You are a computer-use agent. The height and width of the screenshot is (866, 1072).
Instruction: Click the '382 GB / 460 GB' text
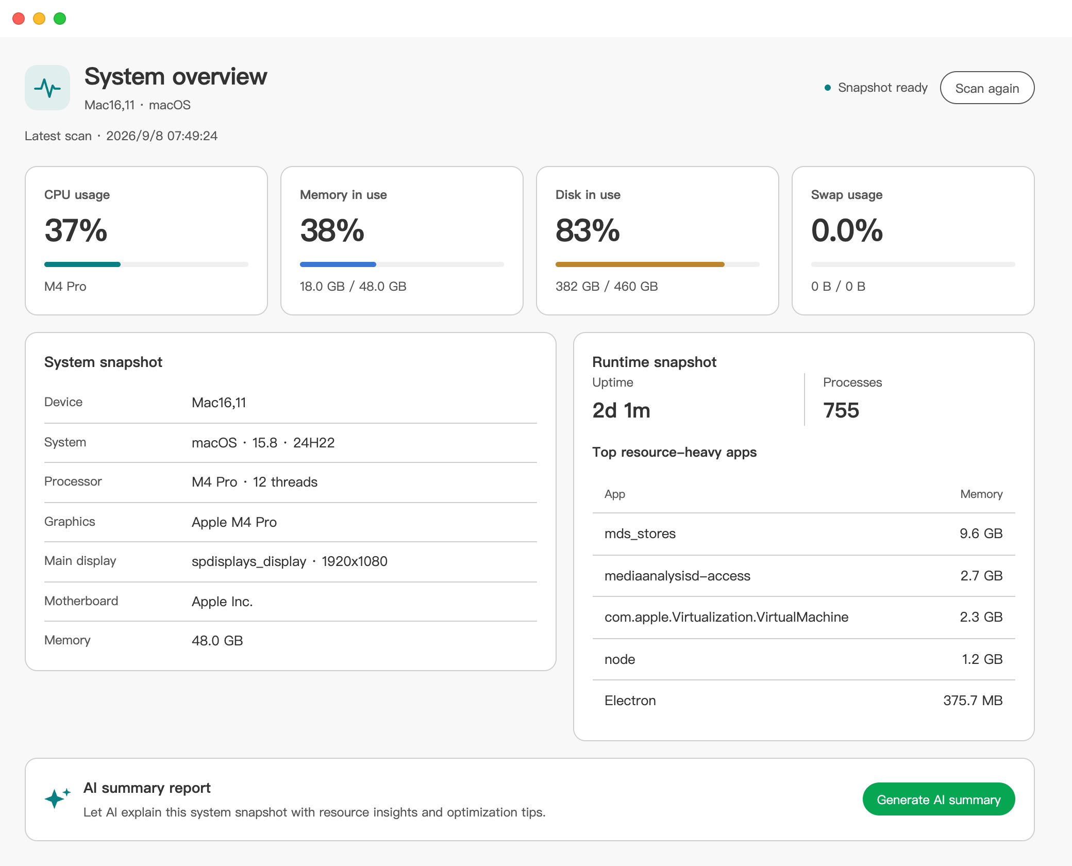click(607, 287)
